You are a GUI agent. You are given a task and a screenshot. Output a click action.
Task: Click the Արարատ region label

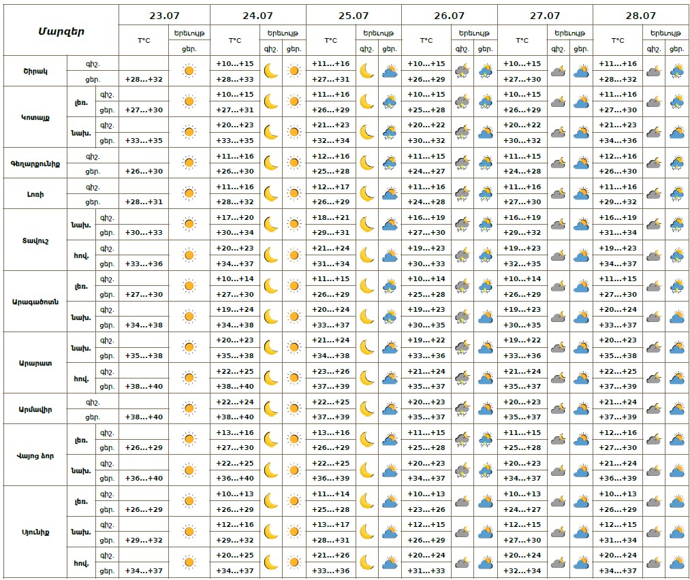pyautogui.click(x=35, y=363)
